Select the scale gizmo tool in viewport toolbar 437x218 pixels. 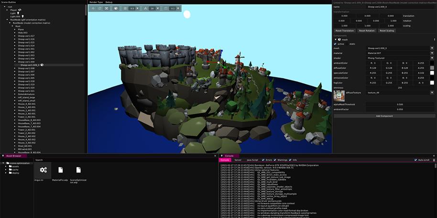click(106, 9)
